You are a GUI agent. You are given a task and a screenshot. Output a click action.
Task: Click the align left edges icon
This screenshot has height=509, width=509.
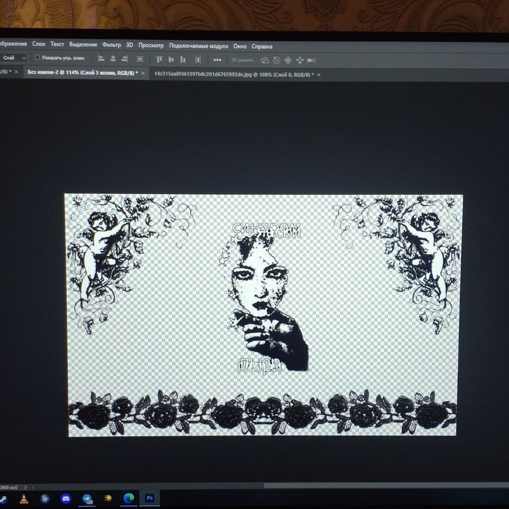[101, 59]
